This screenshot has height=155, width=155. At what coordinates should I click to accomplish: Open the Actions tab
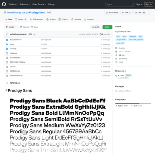coord(51,19)
